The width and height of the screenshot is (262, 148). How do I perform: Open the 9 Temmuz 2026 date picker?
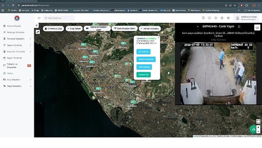[x=53, y=29]
